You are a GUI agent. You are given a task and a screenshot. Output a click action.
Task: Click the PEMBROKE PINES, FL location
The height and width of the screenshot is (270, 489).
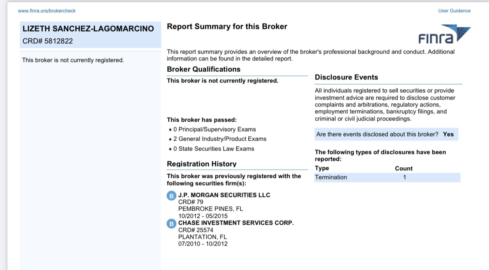pyautogui.click(x=211, y=209)
